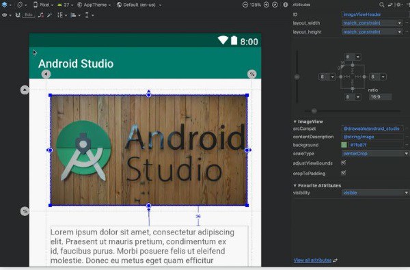
Task: Search attributes with the magnifier icon
Action: coord(382,5)
